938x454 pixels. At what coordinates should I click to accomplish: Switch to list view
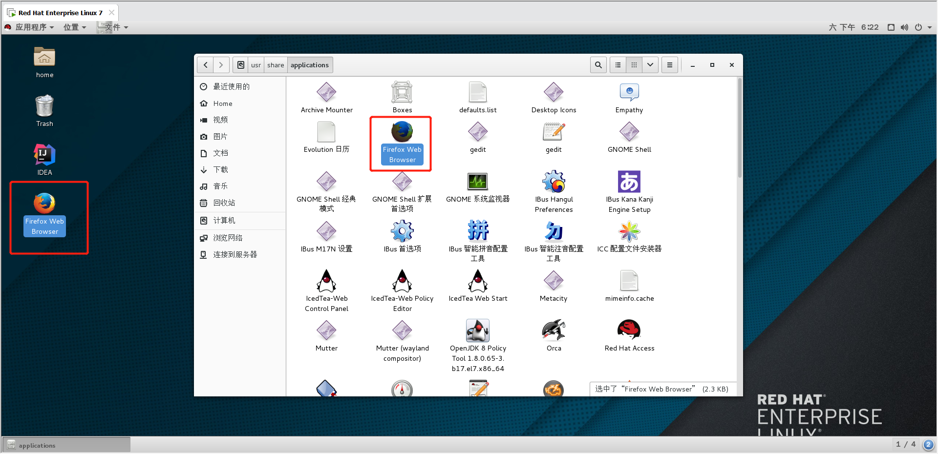coord(618,65)
